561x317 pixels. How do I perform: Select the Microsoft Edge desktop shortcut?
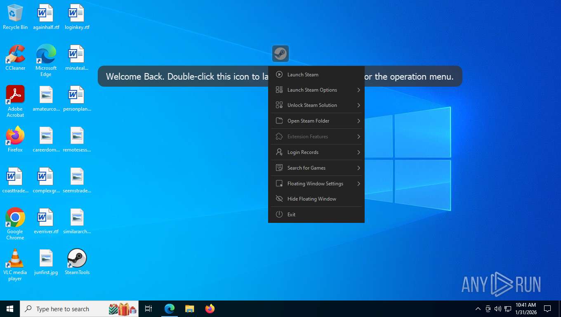(46, 61)
